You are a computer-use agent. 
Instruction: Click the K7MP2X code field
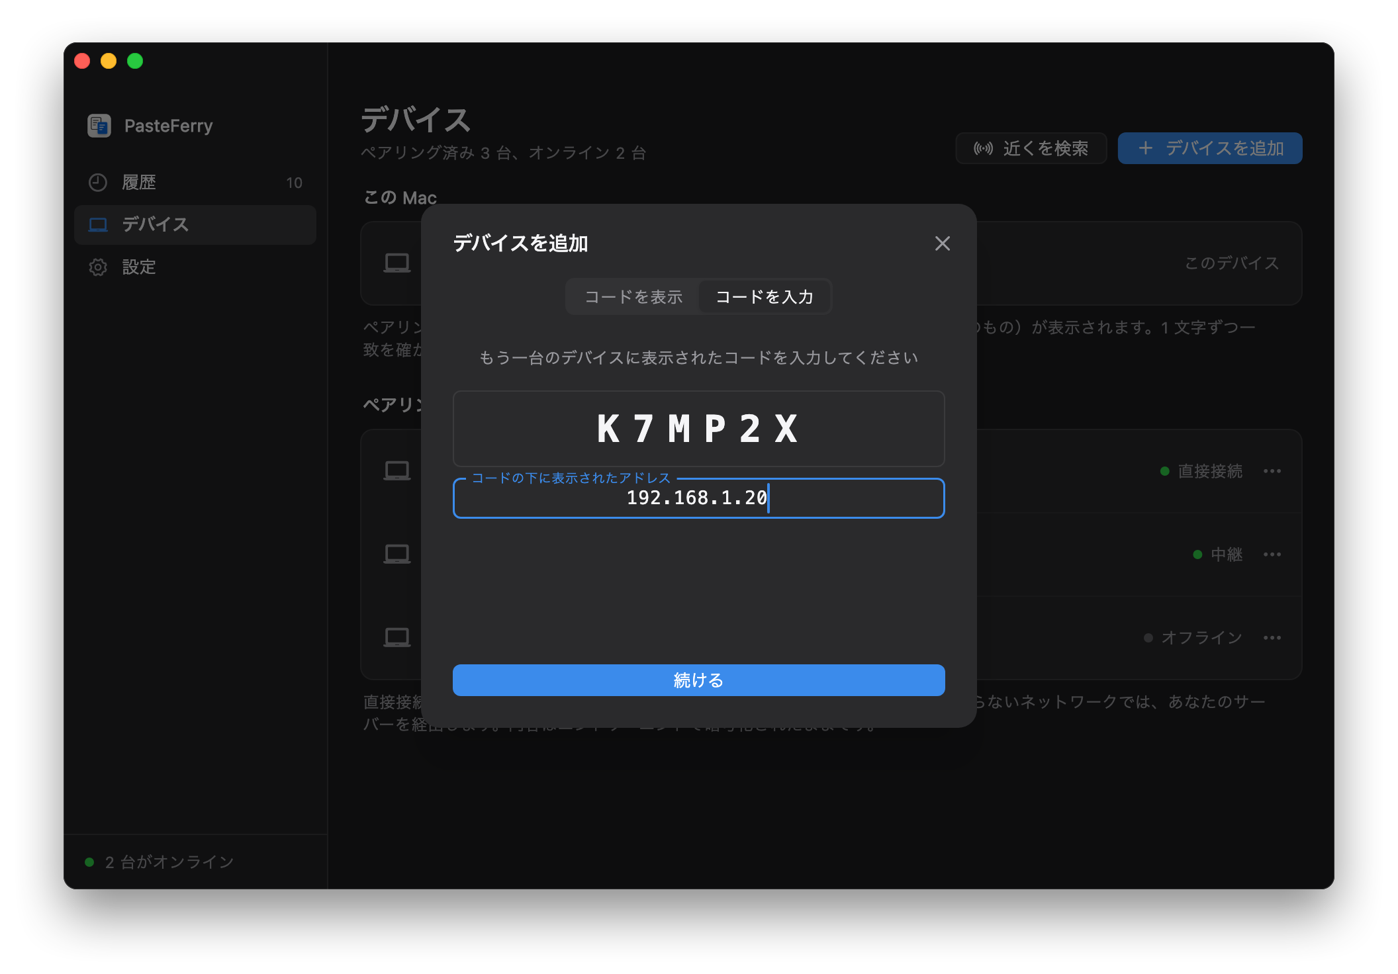click(x=698, y=429)
